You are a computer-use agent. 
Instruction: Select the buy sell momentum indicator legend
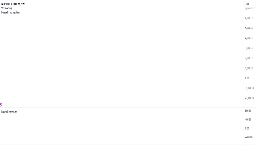tap(11, 13)
